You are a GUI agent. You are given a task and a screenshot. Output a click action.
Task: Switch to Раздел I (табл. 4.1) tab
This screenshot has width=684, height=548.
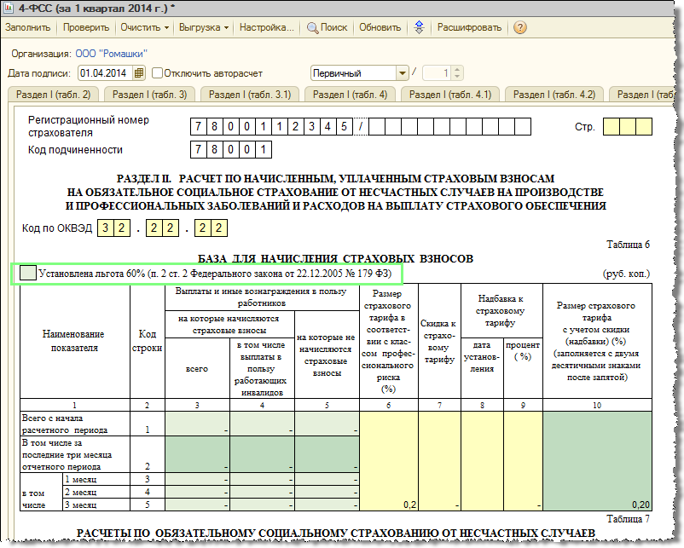click(x=451, y=94)
